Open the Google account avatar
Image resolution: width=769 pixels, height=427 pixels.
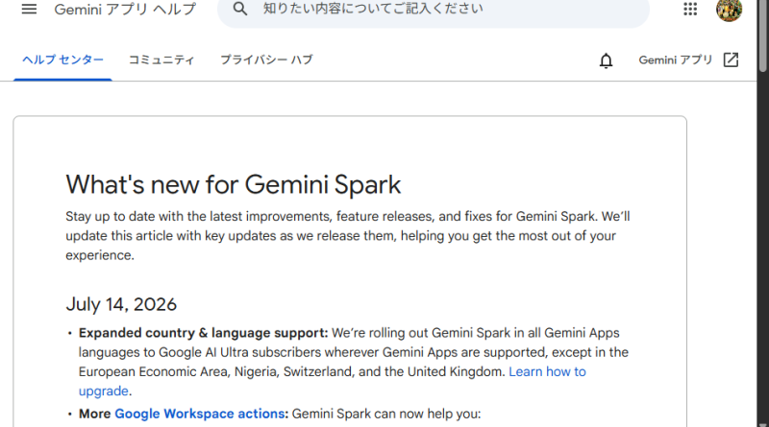[x=729, y=10]
